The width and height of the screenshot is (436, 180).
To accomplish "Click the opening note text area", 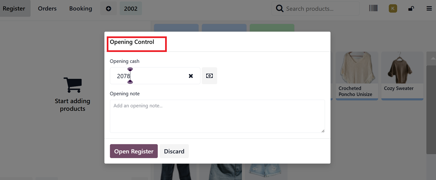I will click(217, 116).
